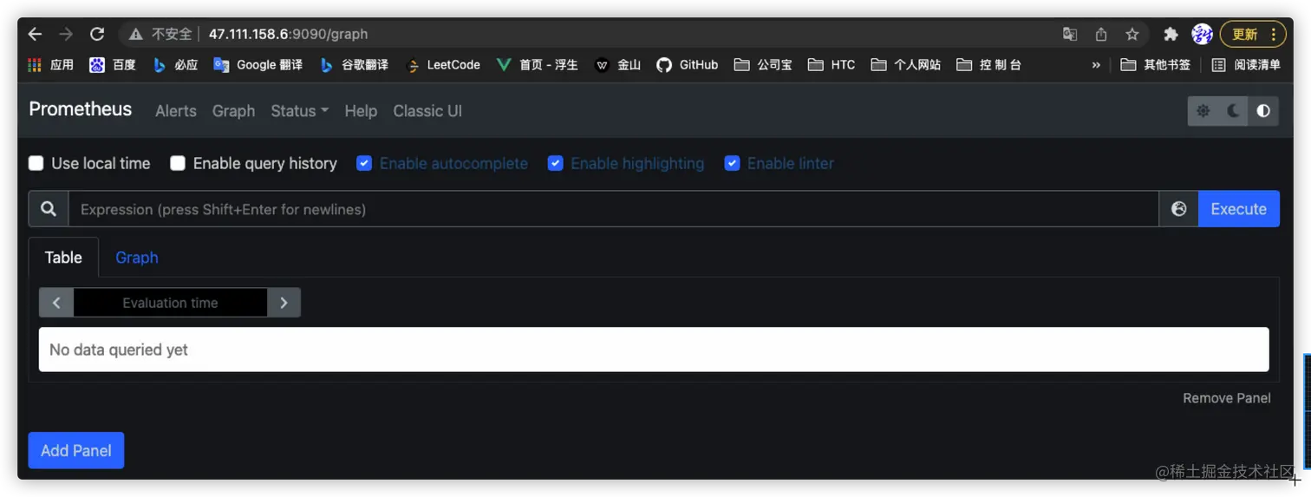Image resolution: width=1311 pixels, height=497 pixels.
Task: Open the 必应 bookmark
Action: click(175, 65)
